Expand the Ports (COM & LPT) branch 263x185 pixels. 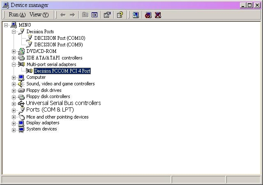pos(14,110)
